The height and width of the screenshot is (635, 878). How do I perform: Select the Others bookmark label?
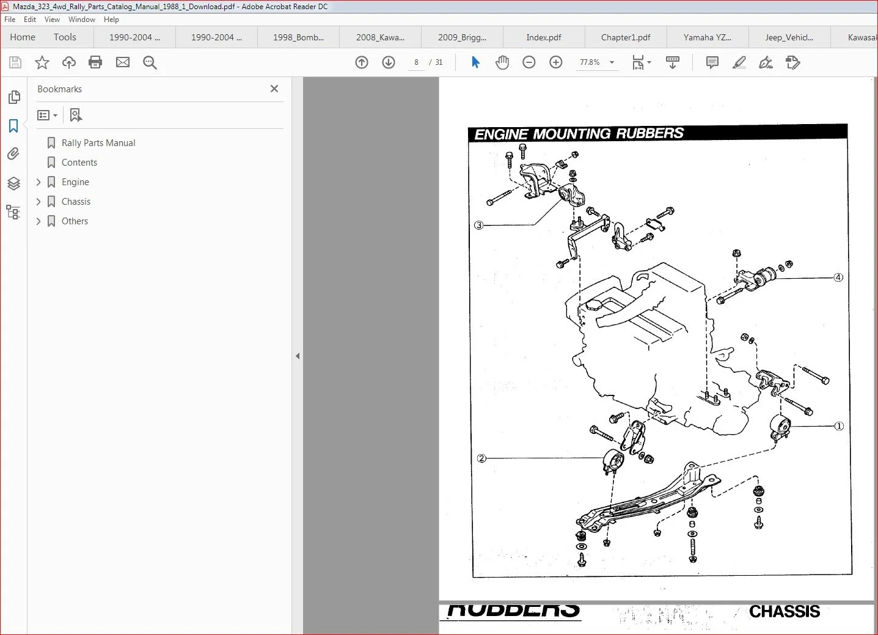(75, 221)
